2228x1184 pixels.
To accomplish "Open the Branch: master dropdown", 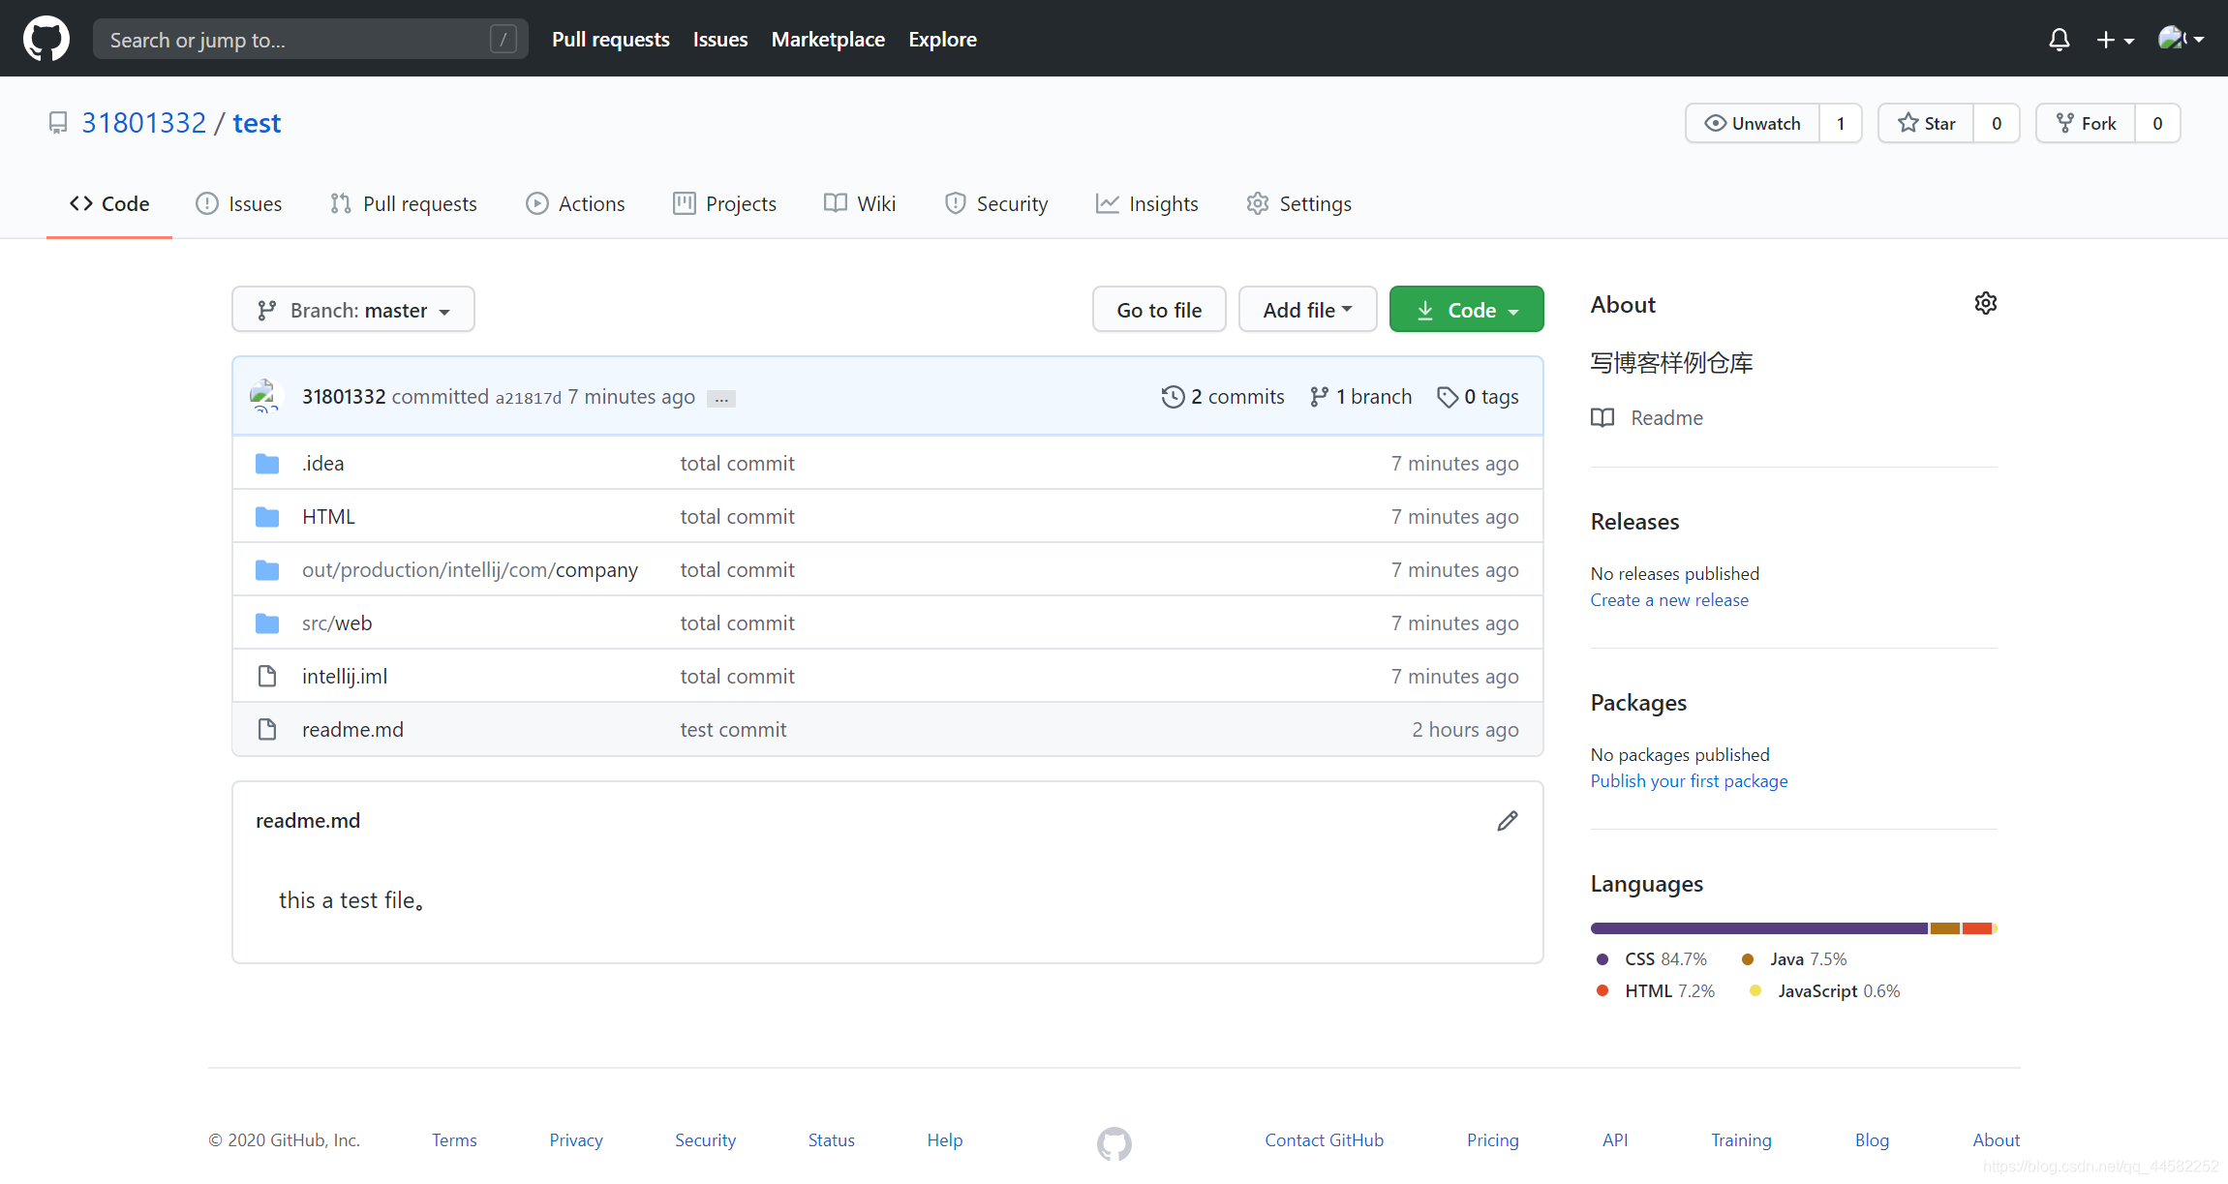I will tap(353, 310).
